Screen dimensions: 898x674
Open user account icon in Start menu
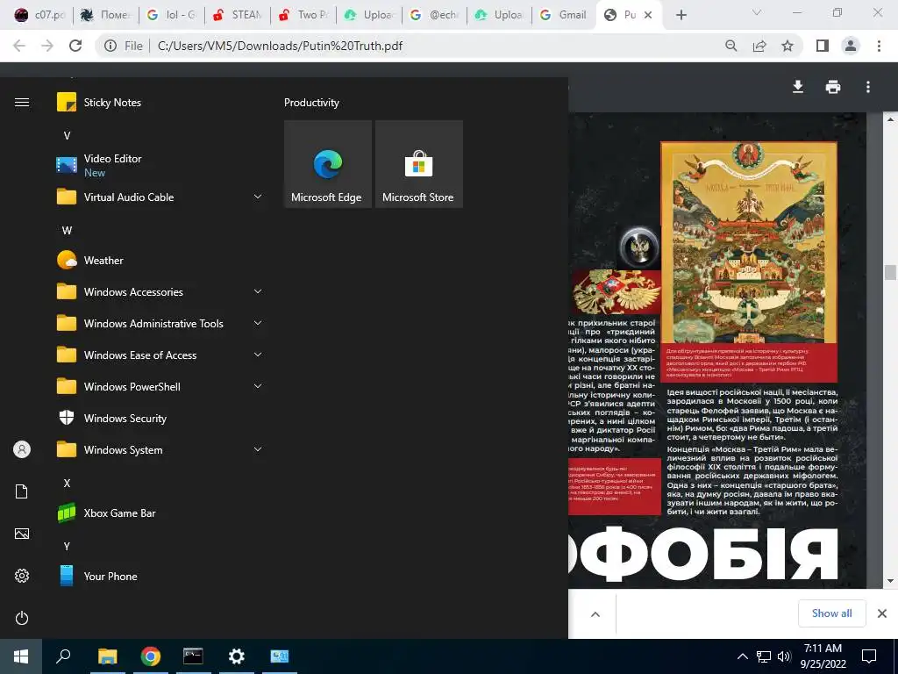coord(22,449)
